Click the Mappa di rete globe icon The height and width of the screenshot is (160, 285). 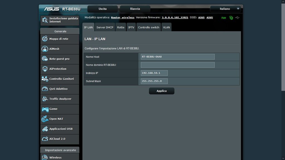pyautogui.click(x=45, y=39)
